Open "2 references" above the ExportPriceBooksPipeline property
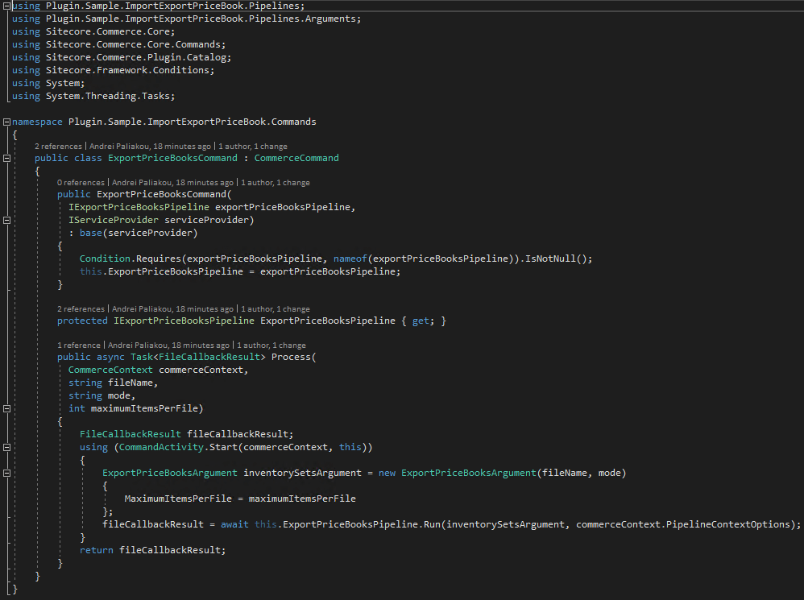Viewport: 804px width, 600px height. tap(81, 309)
